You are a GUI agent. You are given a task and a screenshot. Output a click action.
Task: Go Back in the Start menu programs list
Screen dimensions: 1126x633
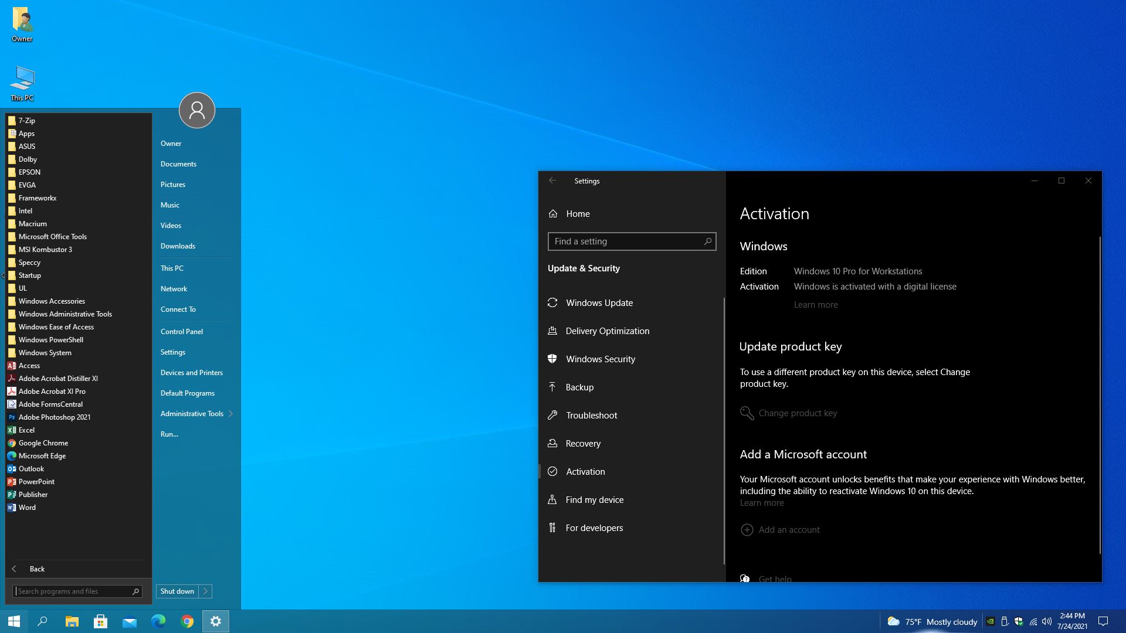pyautogui.click(x=36, y=569)
